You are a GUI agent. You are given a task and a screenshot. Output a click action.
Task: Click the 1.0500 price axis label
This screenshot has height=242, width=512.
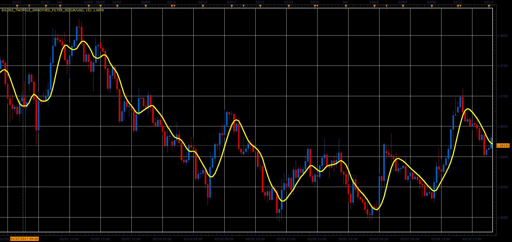[502, 217]
